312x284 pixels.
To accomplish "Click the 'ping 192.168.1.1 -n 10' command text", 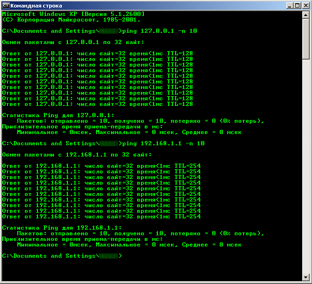I will pos(163,143).
